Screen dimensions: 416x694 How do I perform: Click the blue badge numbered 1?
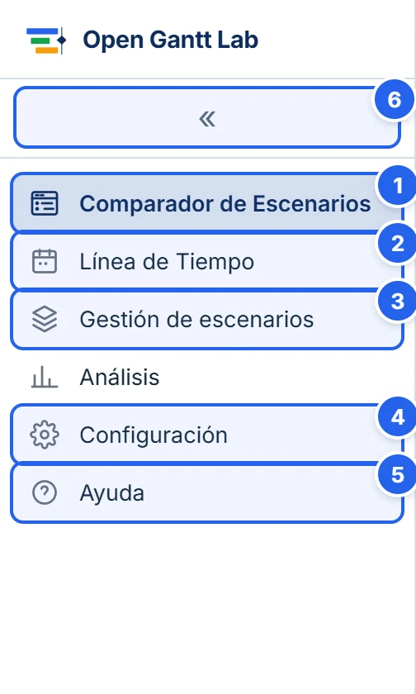click(x=398, y=186)
